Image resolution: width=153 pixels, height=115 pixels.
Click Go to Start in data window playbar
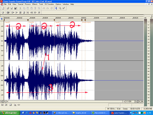pyautogui.click(x=2, y=105)
